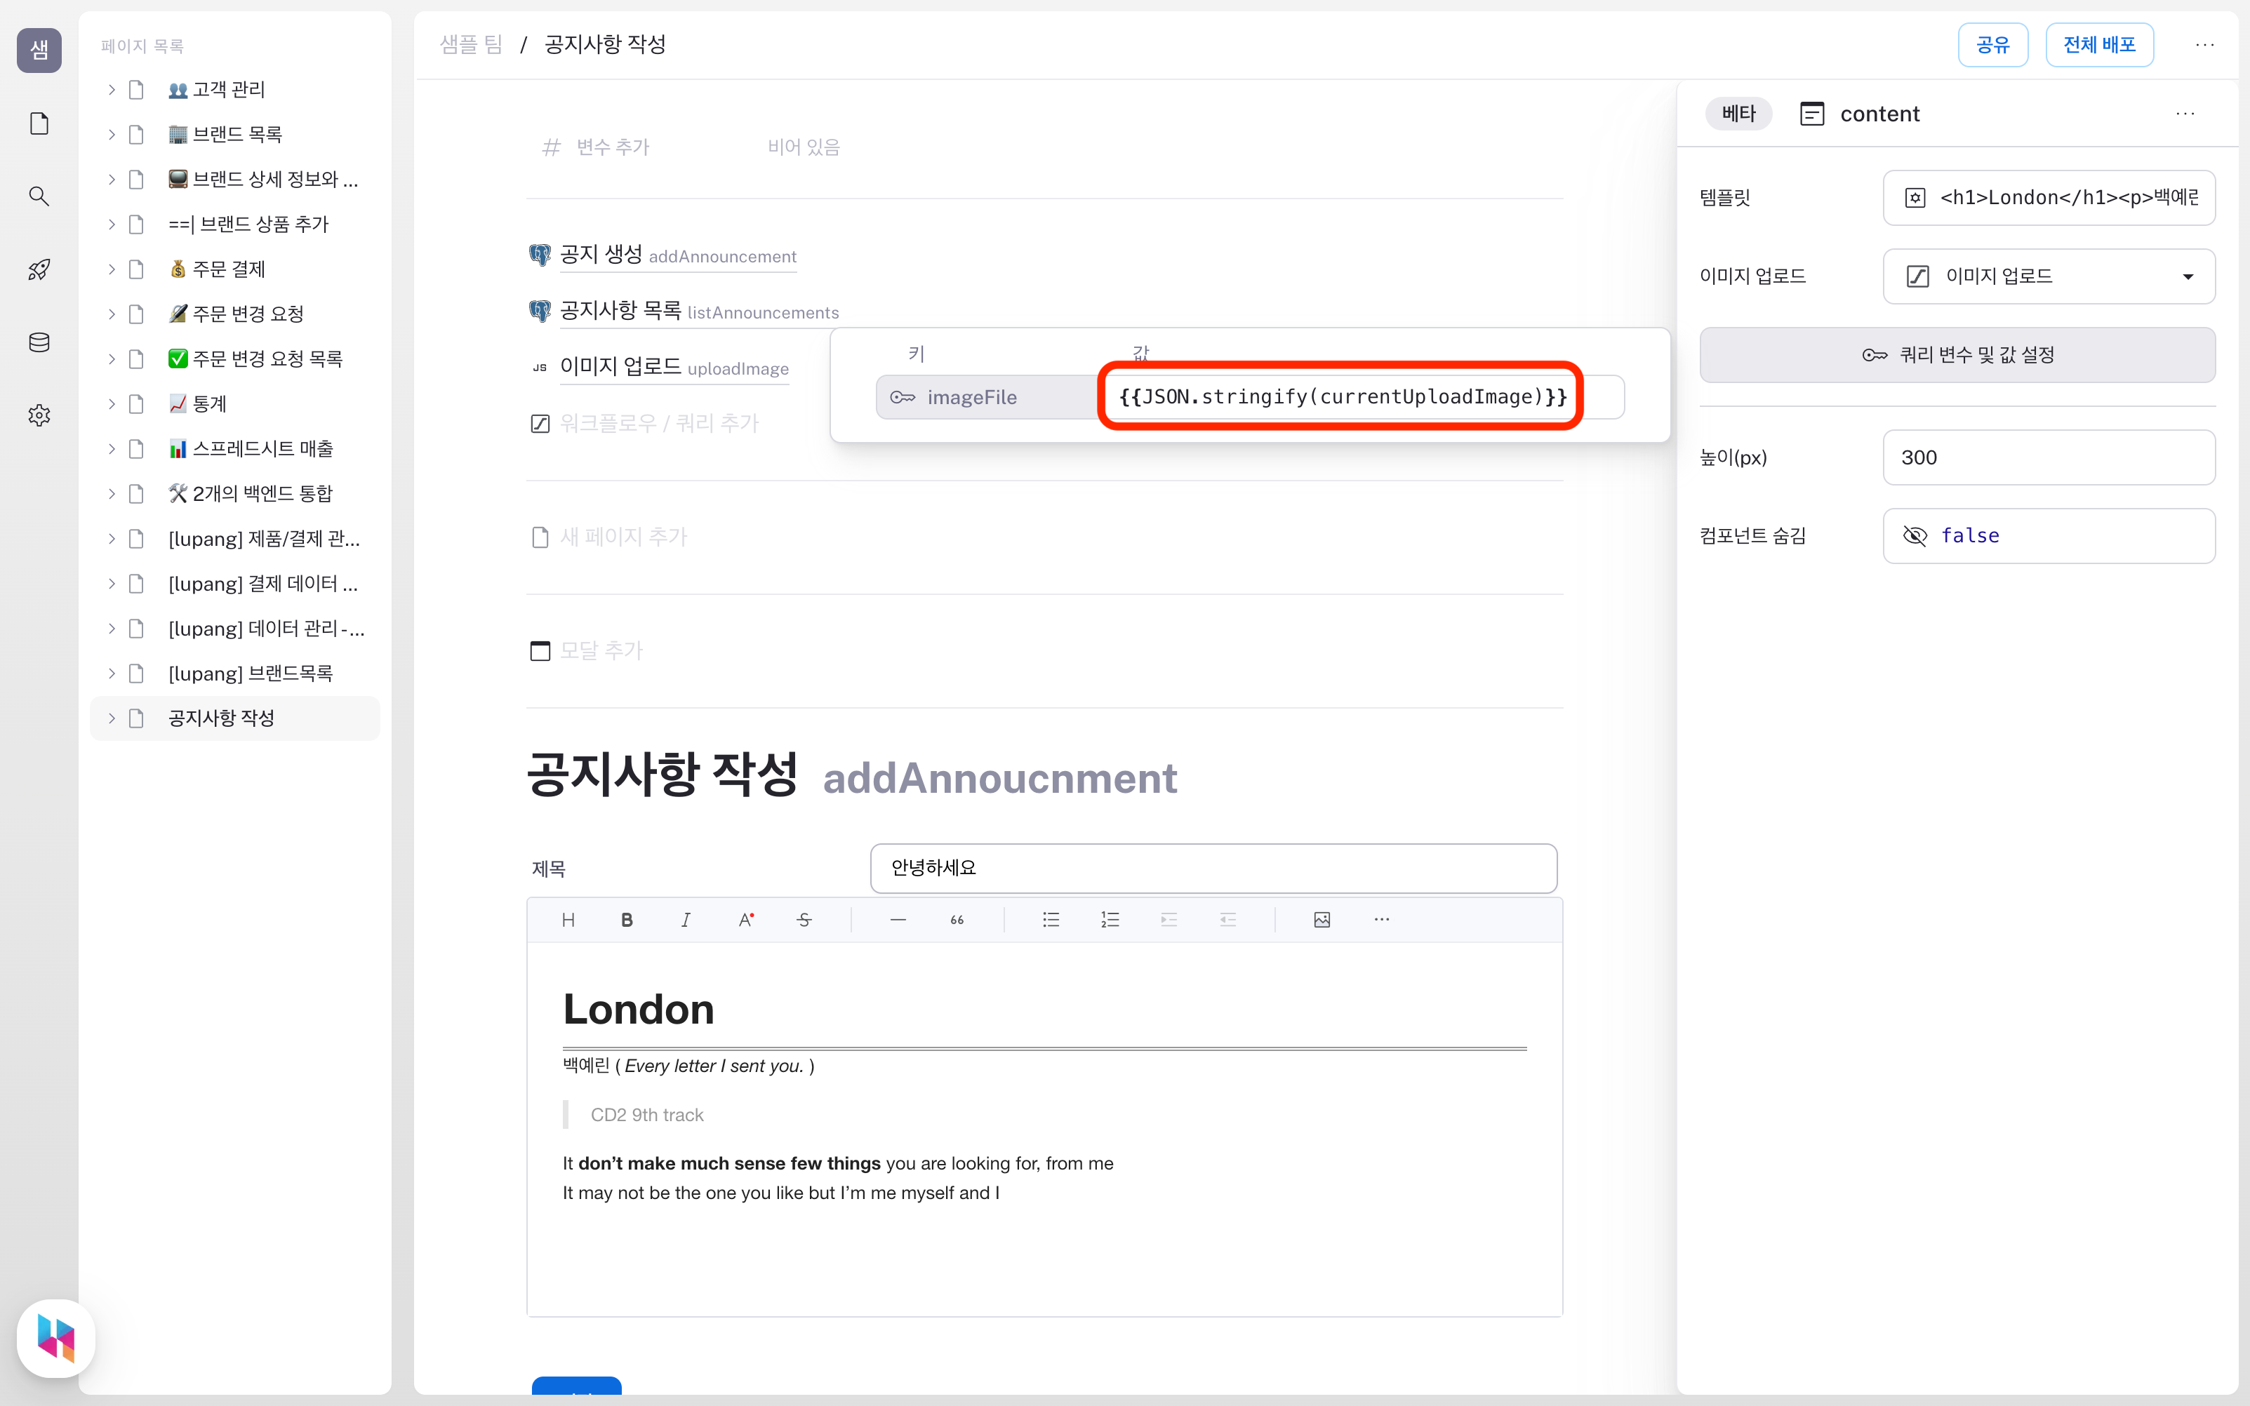Image resolution: width=2250 pixels, height=1406 pixels.
Task: Open more editor toolbar options
Action: point(1381,920)
